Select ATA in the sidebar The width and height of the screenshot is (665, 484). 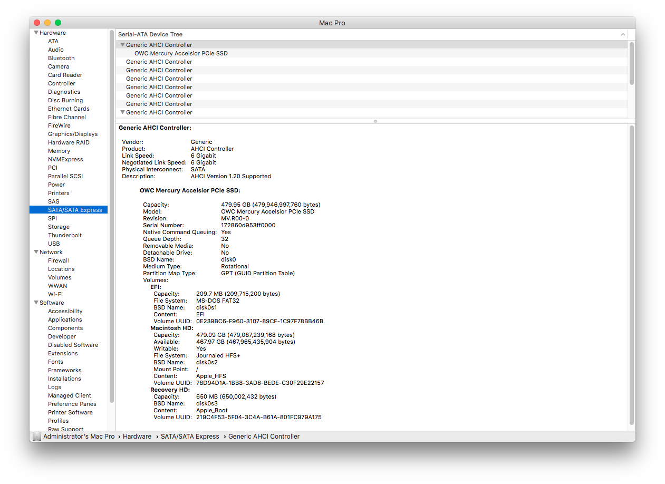pos(53,41)
